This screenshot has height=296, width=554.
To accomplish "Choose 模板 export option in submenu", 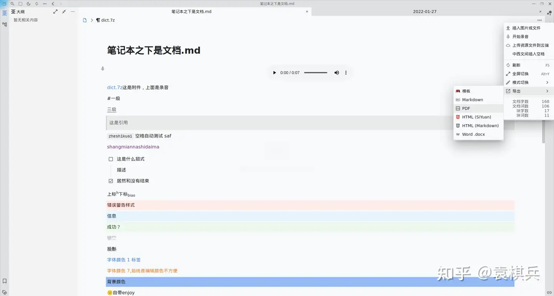I will (479, 91).
